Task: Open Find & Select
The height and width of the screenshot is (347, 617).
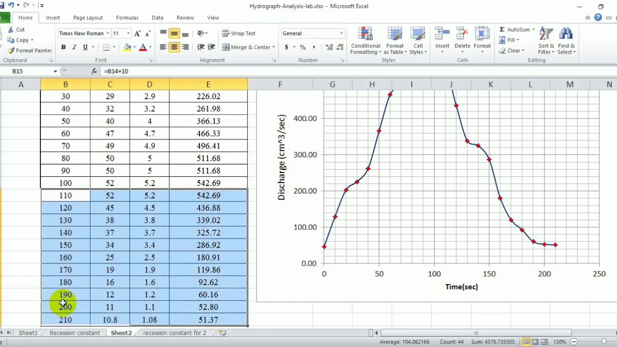Action: point(566,41)
